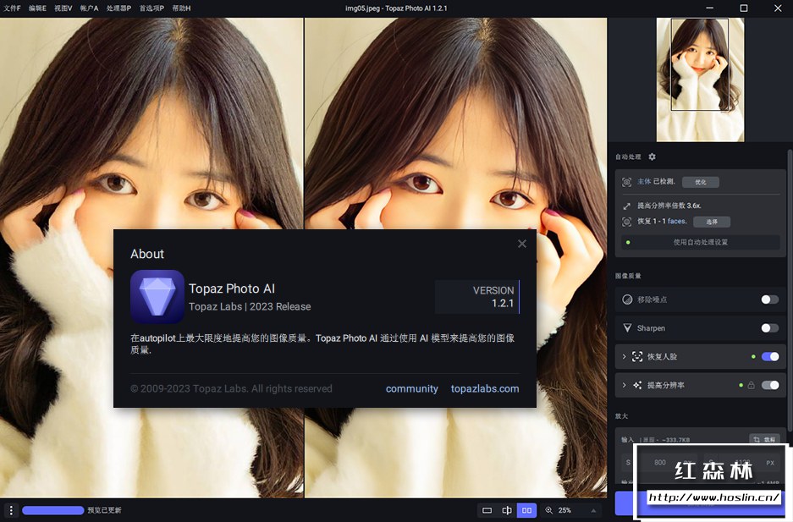
Task: Open the 首选项P menu
Action: 151,8
